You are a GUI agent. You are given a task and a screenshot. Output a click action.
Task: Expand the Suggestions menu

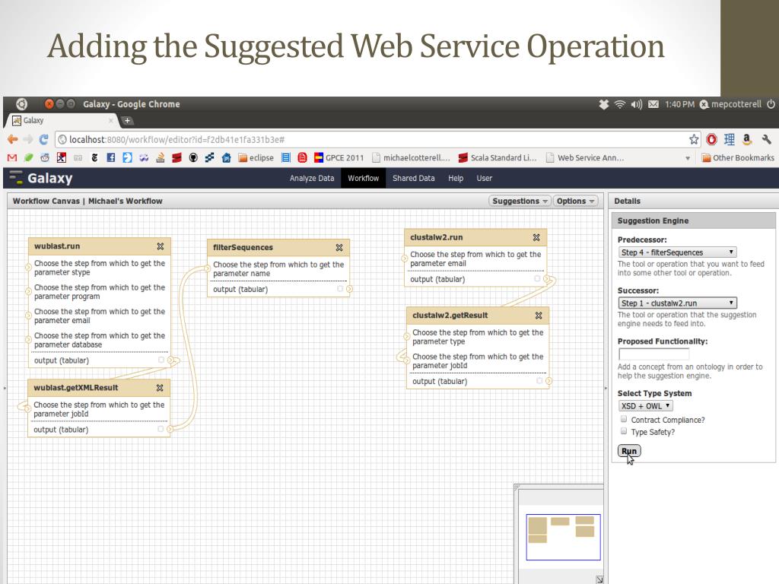pyautogui.click(x=520, y=201)
